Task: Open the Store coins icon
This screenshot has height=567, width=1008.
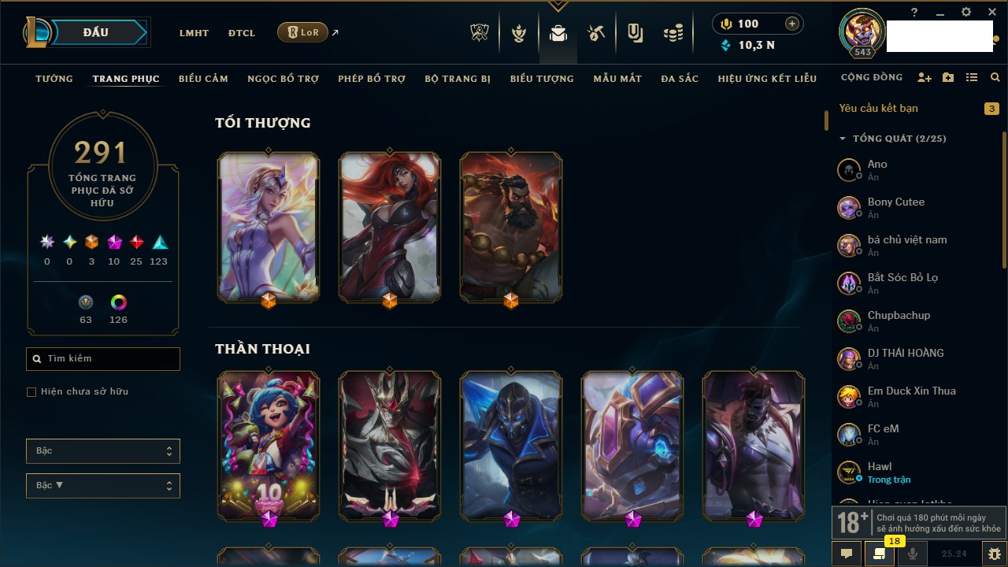Action: (x=673, y=33)
